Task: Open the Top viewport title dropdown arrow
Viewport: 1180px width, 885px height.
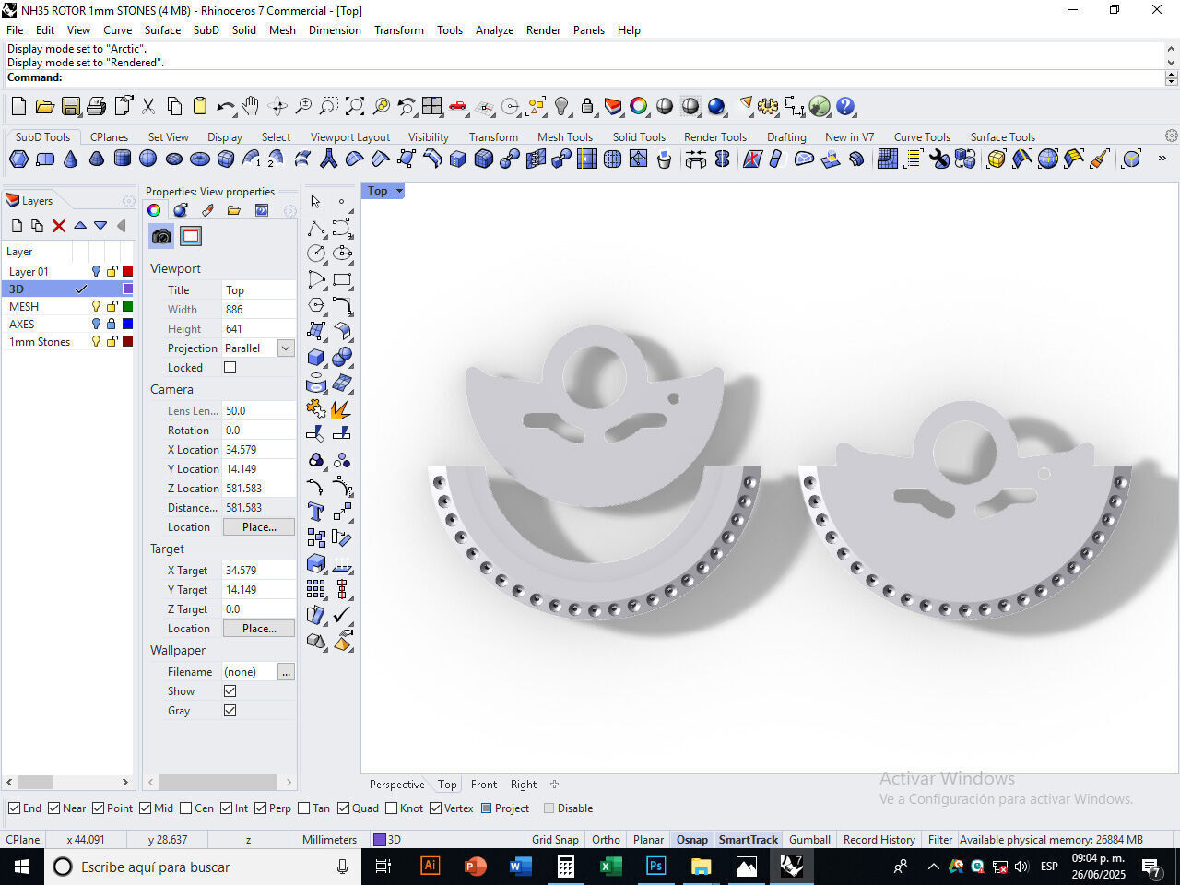Action: 399,191
